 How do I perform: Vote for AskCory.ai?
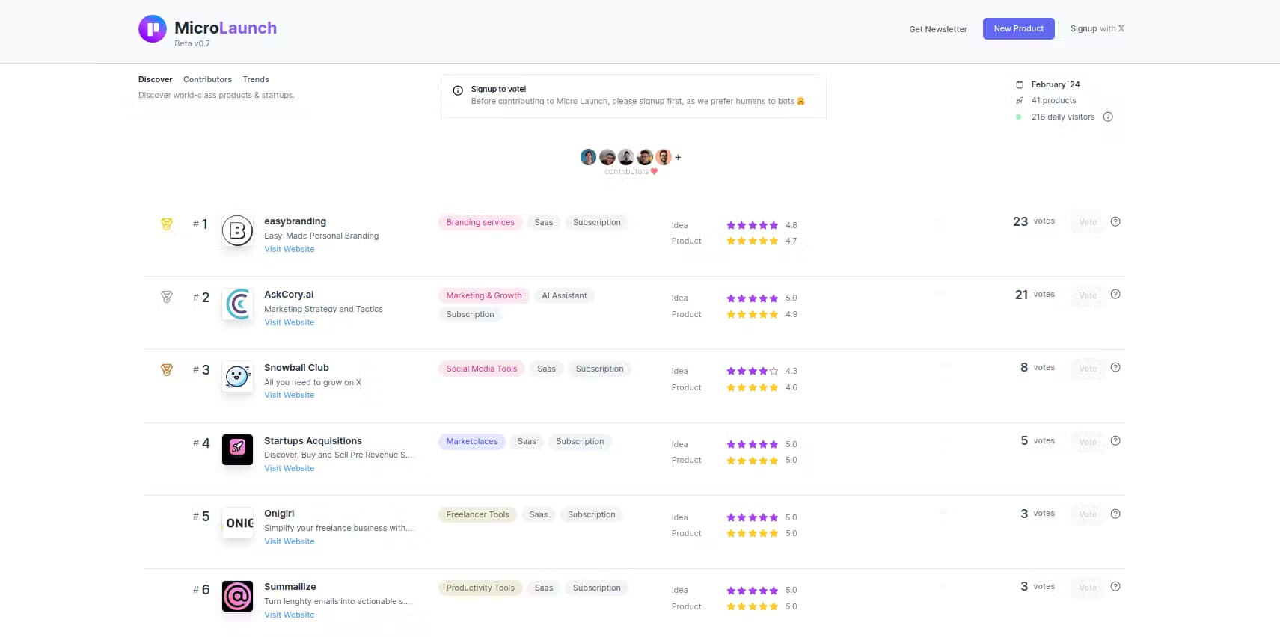pyautogui.click(x=1088, y=295)
